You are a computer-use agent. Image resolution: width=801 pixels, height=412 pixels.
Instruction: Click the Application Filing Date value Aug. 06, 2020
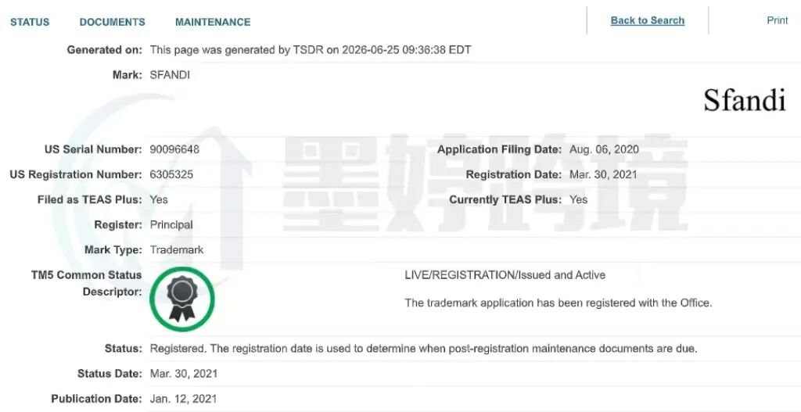click(604, 149)
